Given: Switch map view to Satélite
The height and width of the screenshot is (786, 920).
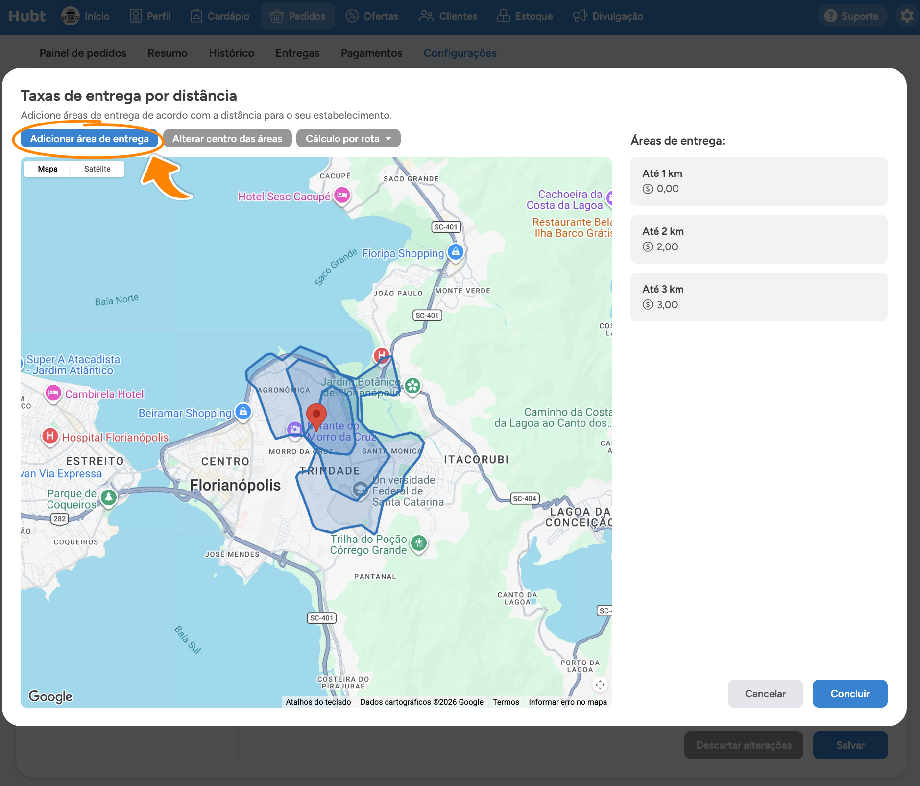Looking at the screenshot, I should 97,169.
